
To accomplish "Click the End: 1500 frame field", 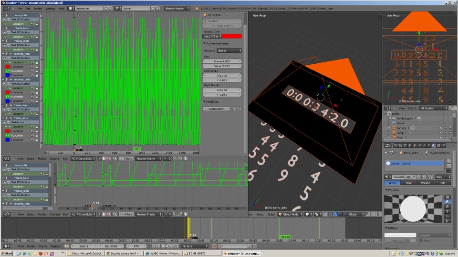I will point(111,246).
